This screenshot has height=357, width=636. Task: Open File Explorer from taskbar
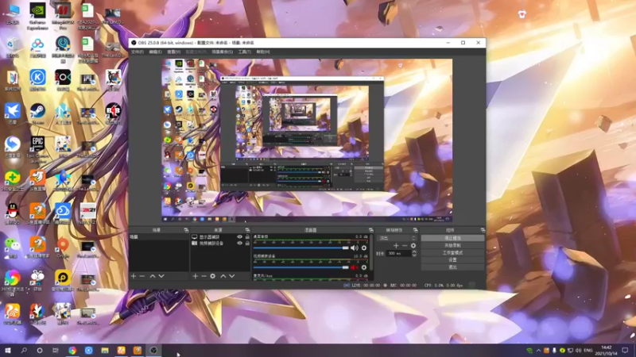pyautogui.click(x=105, y=351)
